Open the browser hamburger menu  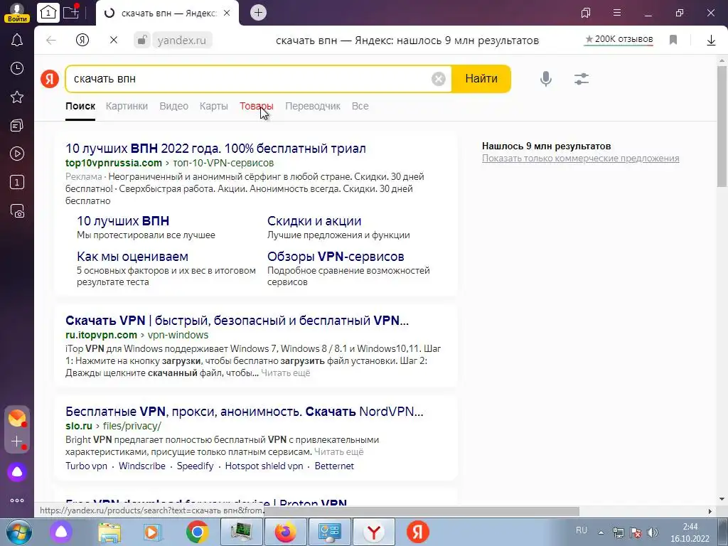click(617, 13)
